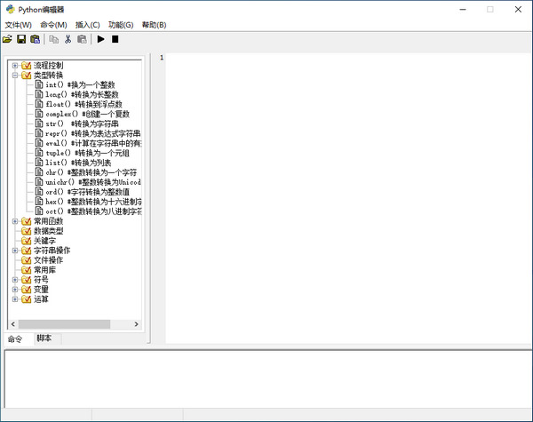Viewport: 533px width, 422px height.
Task: Open the 插入(C) menu
Action: [x=88, y=25]
